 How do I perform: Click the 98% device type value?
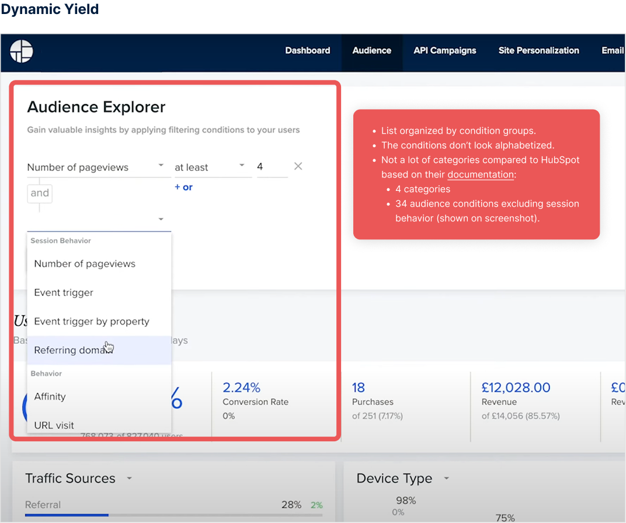tap(406, 500)
